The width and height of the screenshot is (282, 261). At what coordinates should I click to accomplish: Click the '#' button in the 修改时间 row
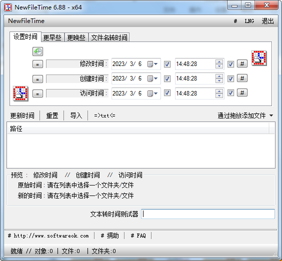tap(242, 63)
